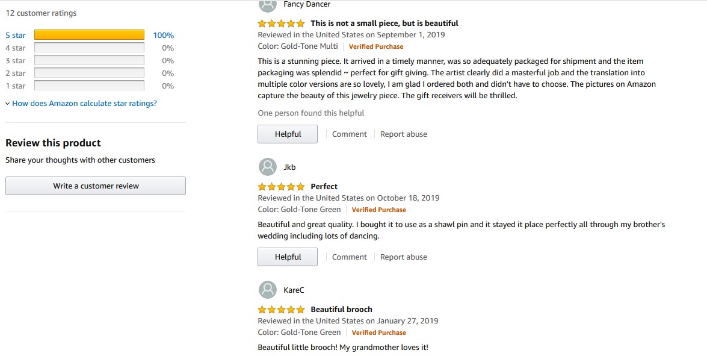Image resolution: width=707 pixels, height=356 pixels.
Task: Click Jkb's profile avatar icon
Action: (x=267, y=167)
